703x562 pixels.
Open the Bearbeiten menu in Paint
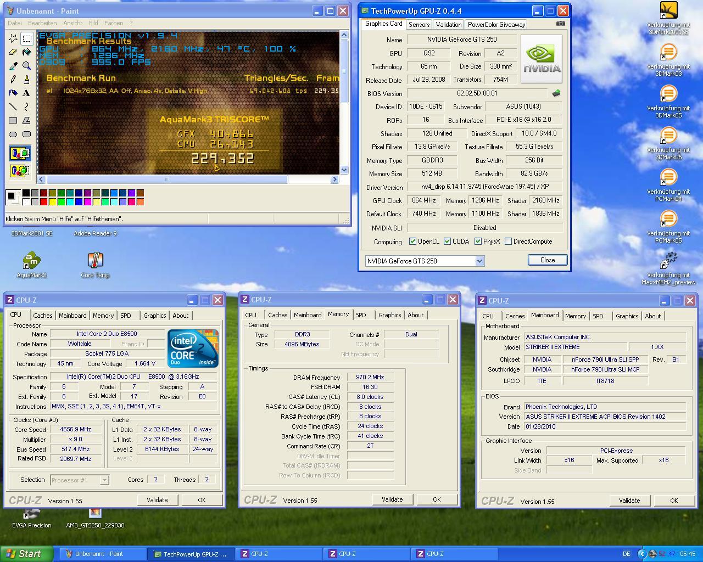coord(42,23)
